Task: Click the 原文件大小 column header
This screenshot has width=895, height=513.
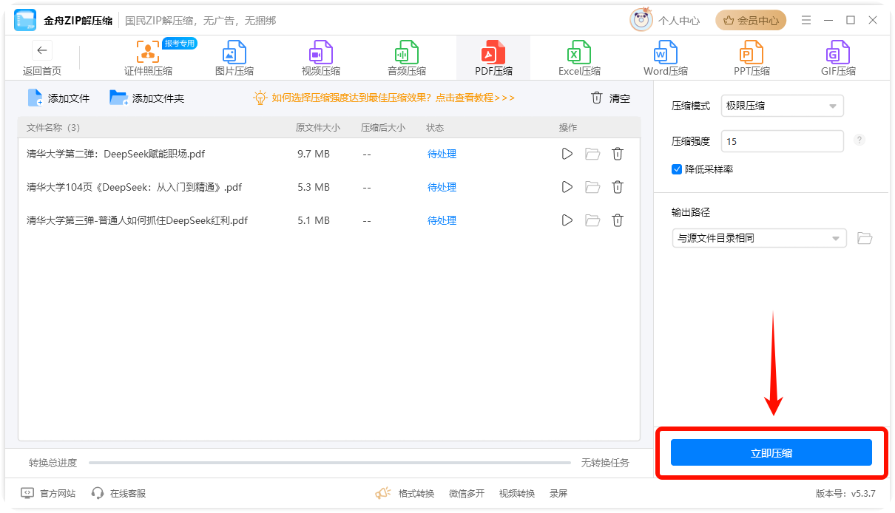Action: click(x=318, y=127)
